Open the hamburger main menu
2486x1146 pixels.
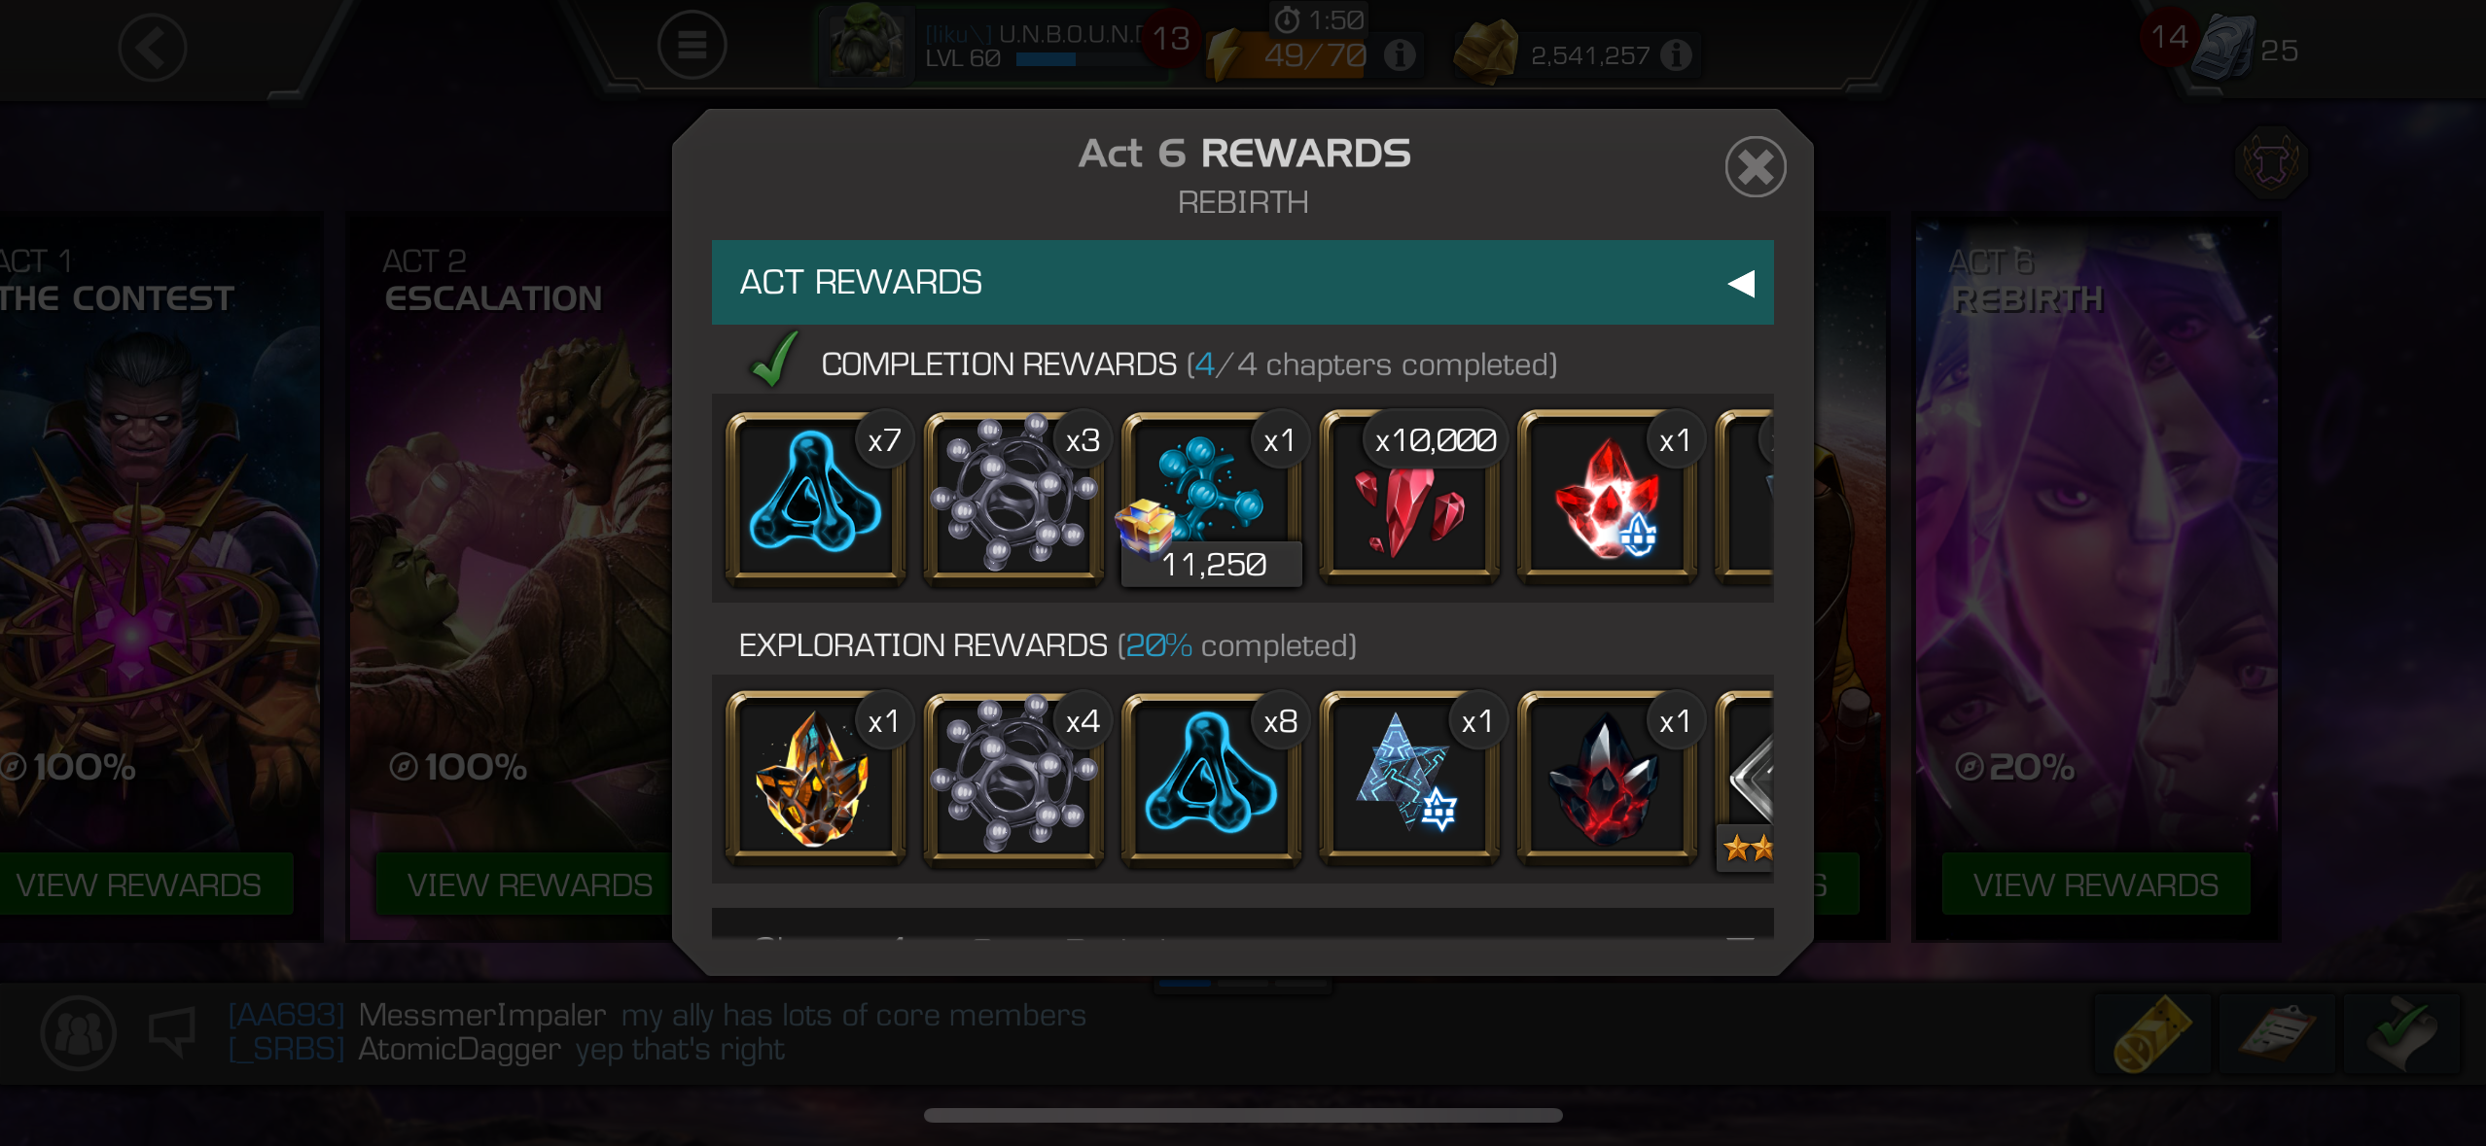click(692, 45)
